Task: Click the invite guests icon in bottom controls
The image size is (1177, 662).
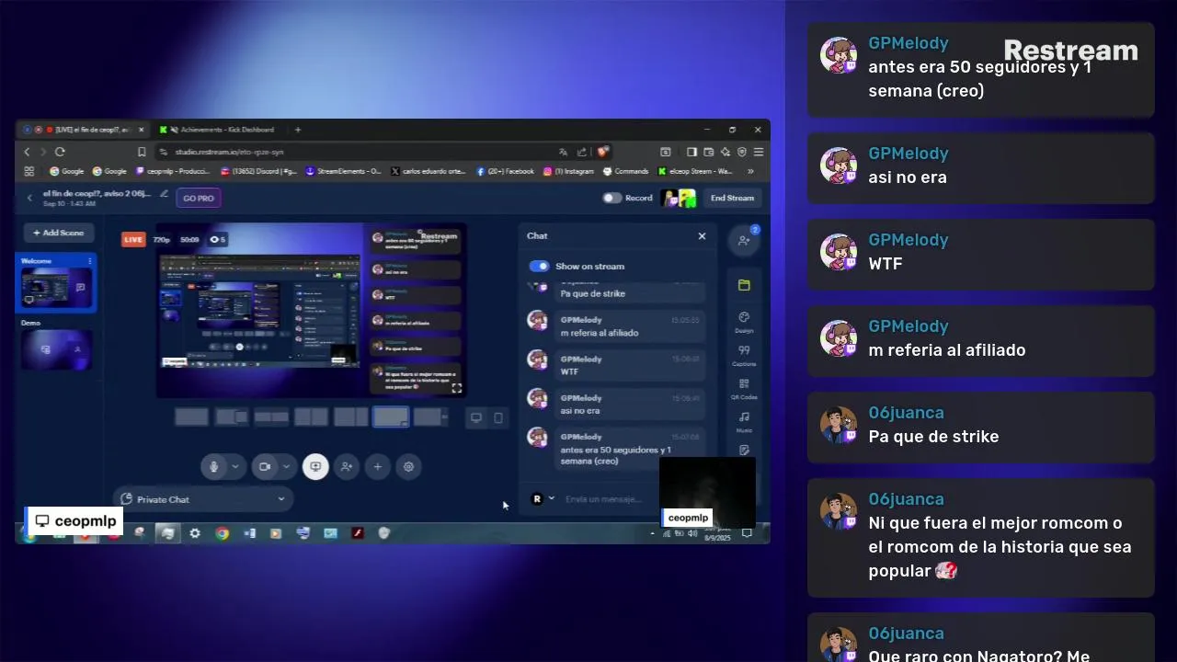Action: 347,467
